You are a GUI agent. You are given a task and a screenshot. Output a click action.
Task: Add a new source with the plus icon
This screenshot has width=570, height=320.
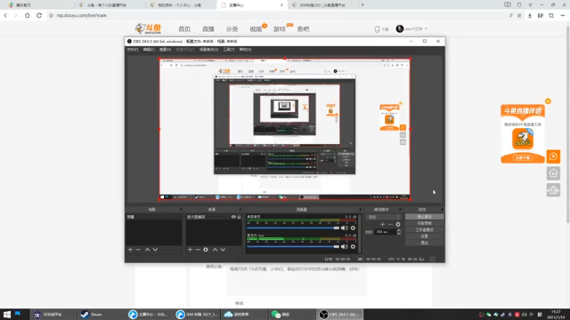(x=190, y=250)
